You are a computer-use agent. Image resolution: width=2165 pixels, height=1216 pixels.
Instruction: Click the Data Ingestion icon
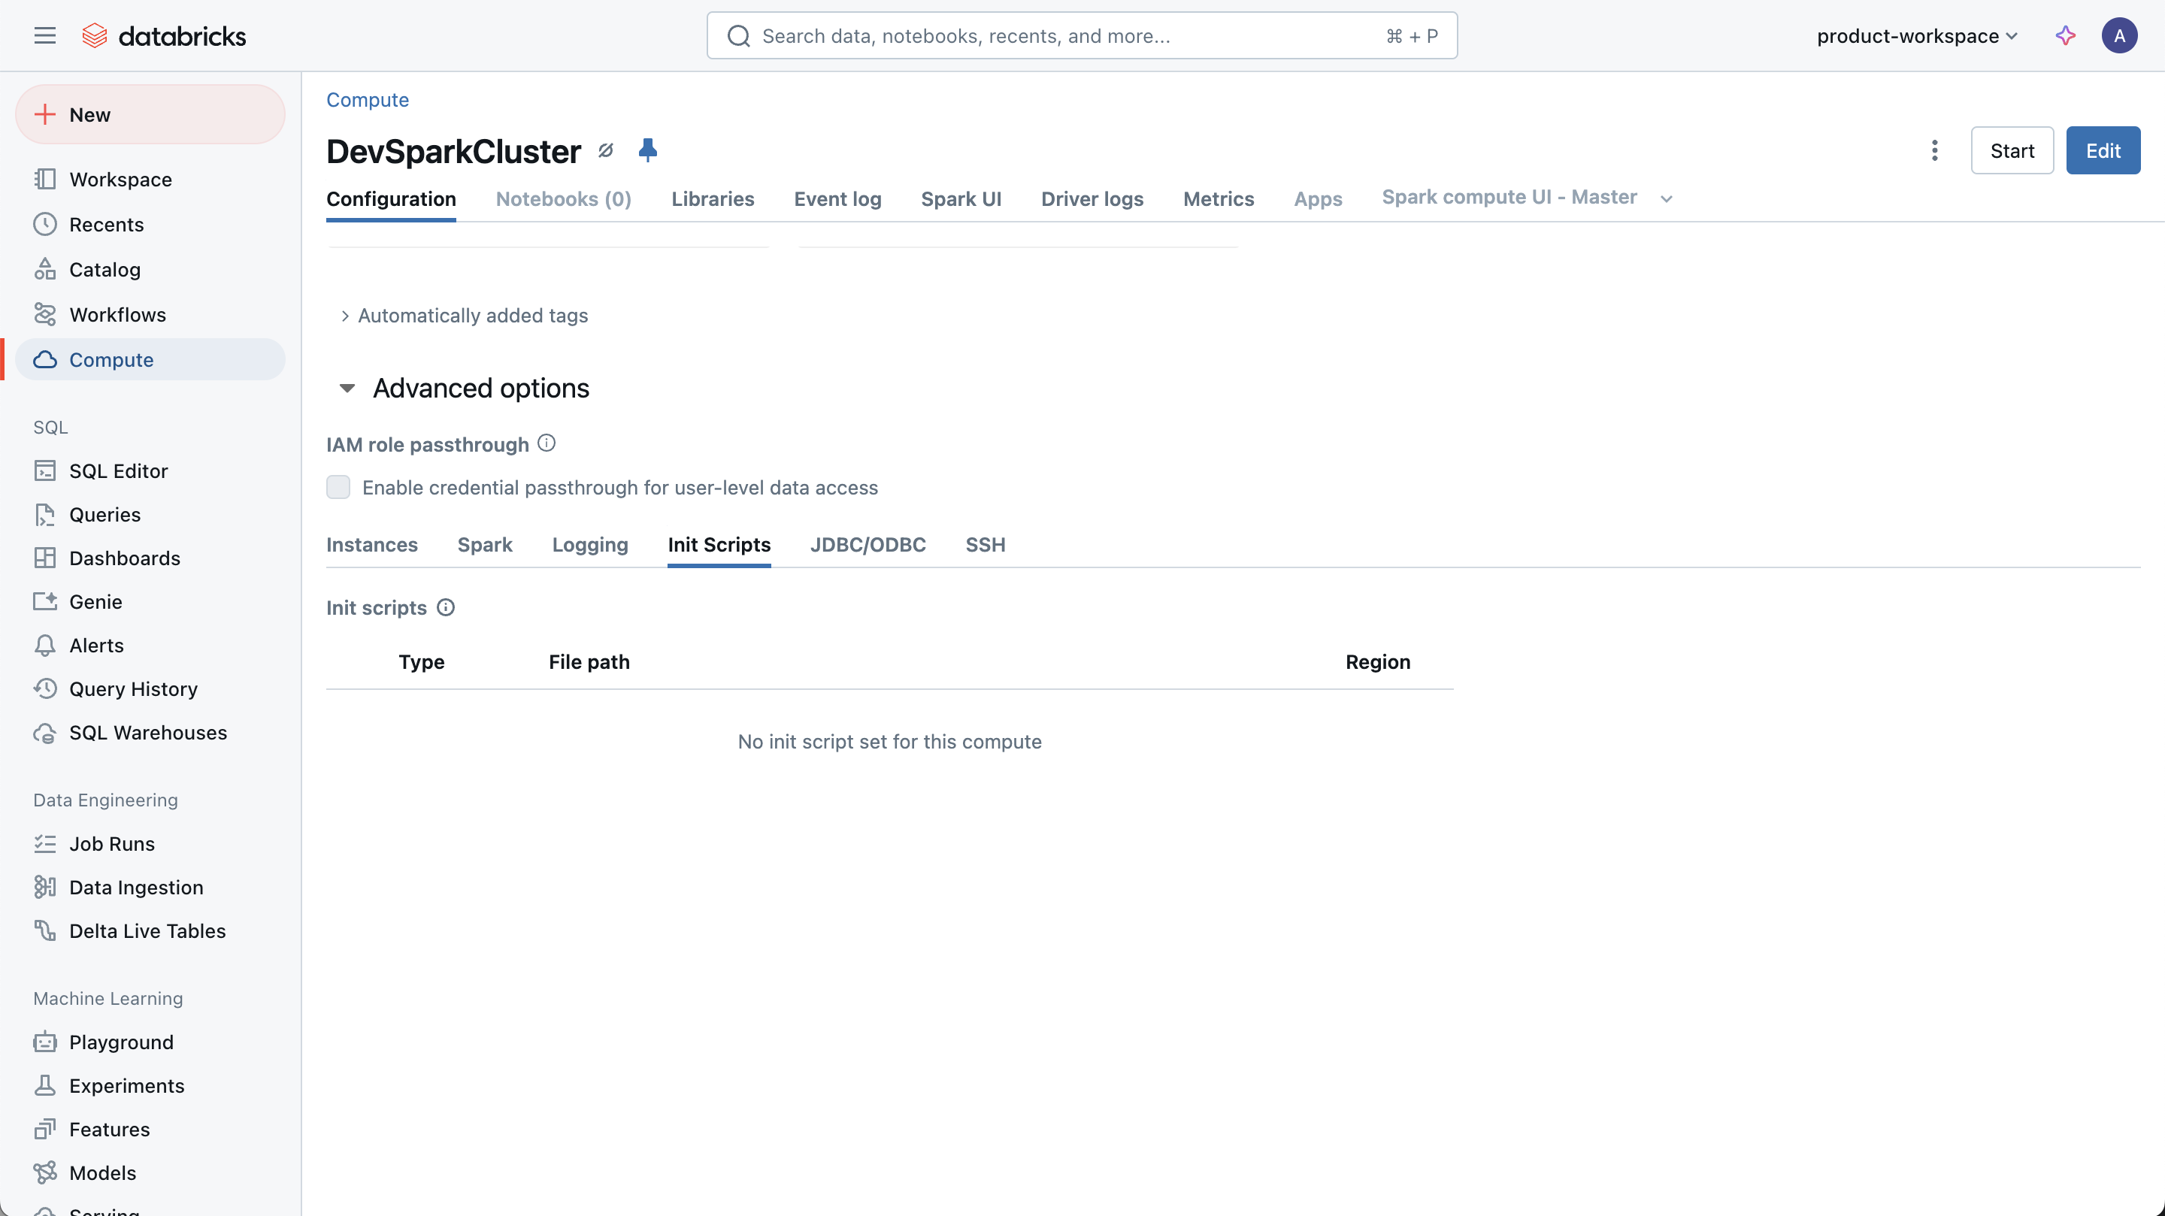[44, 888]
